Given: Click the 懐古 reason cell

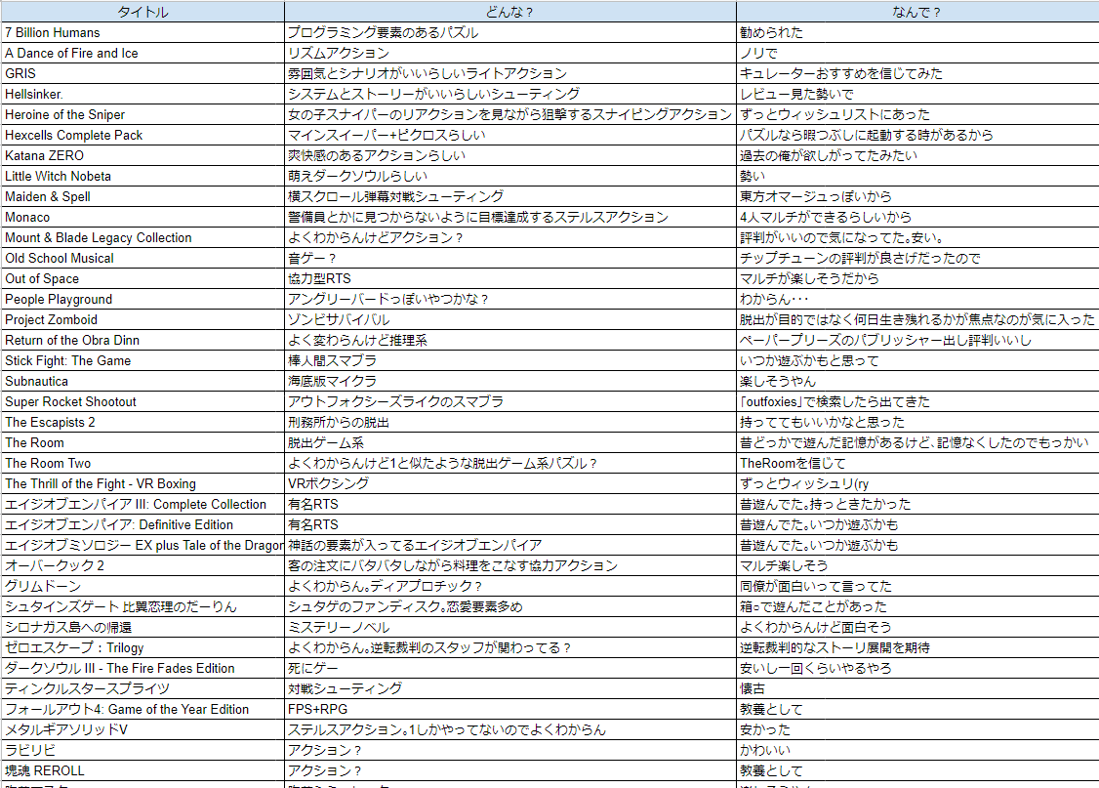Looking at the screenshot, I should (x=917, y=688).
